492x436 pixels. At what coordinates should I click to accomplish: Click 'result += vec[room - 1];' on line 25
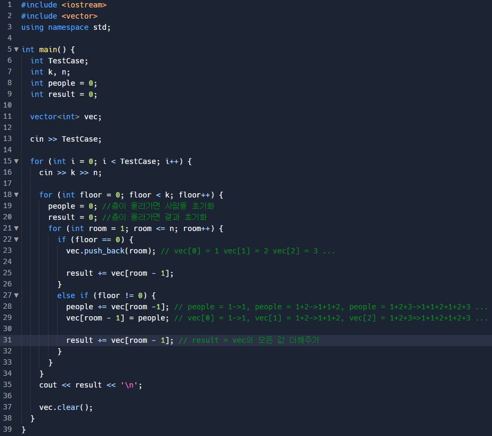tap(119, 273)
